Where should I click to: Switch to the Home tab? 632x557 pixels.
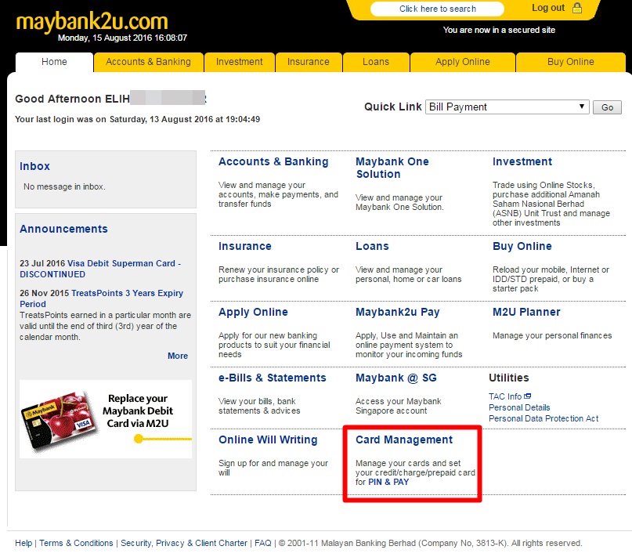click(54, 62)
